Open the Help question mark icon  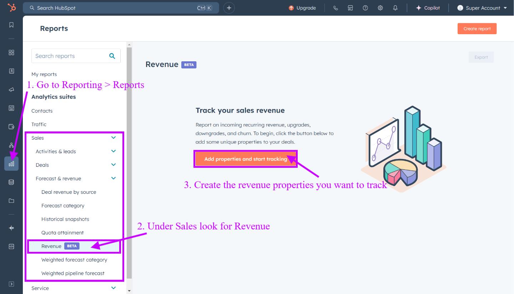point(365,8)
